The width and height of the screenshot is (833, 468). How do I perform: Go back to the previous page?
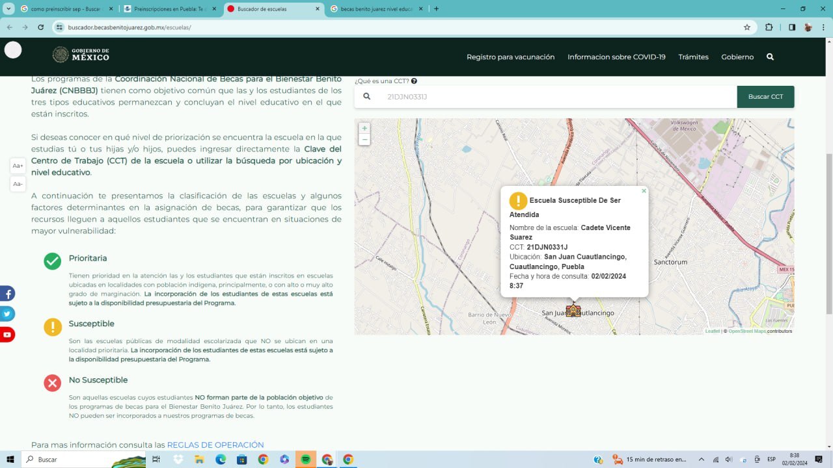[x=10, y=27]
